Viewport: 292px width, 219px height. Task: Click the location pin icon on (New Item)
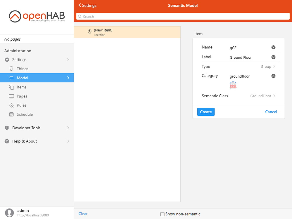tap(90, 32)
